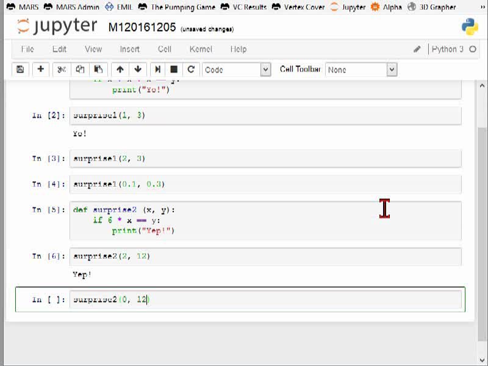
Task: Click scrollbar down arrow
Action: [482, 360]
